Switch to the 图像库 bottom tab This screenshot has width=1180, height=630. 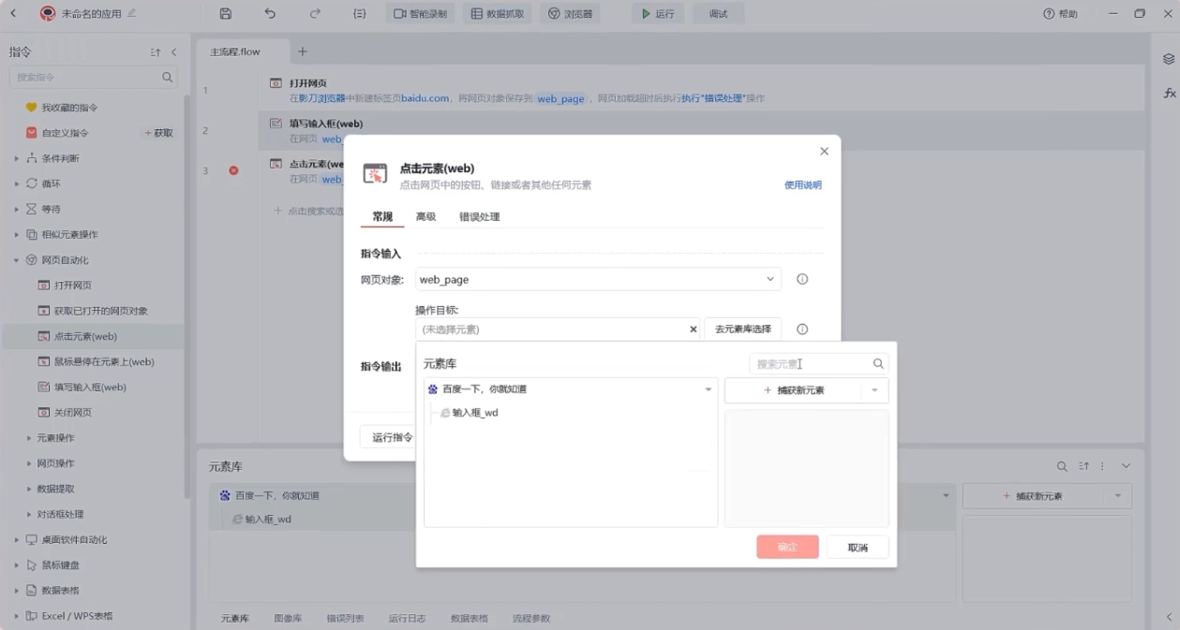click(288, 619)
